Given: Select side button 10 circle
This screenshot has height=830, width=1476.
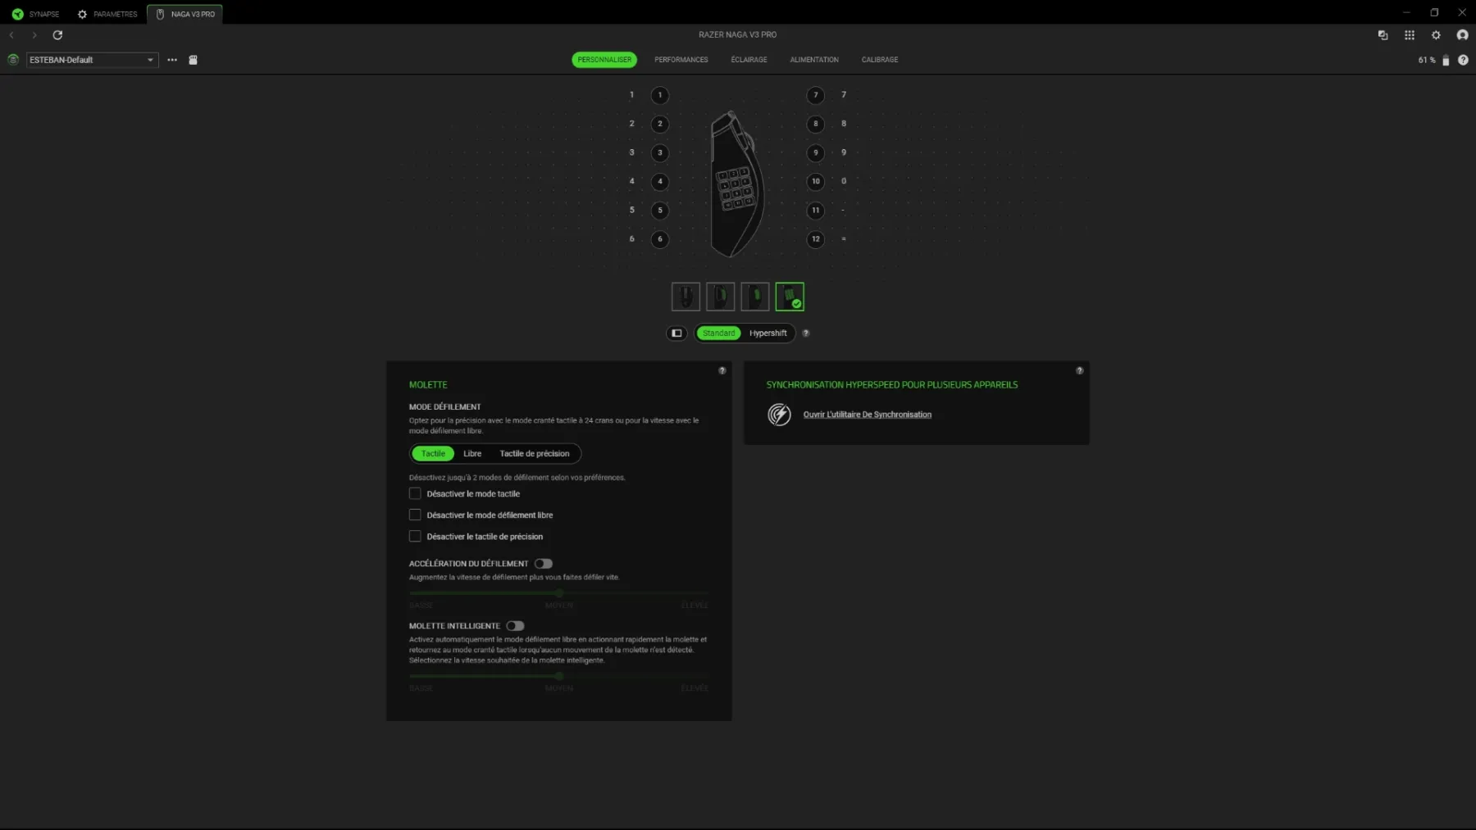Looking at the screenshot, I should click(815, 181).
